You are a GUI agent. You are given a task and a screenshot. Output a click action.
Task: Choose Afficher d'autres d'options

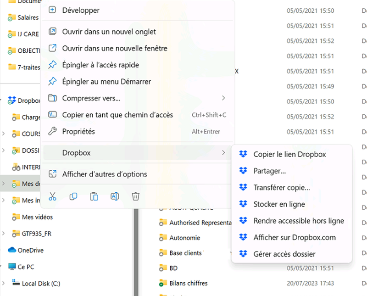(x=105, y=174)
